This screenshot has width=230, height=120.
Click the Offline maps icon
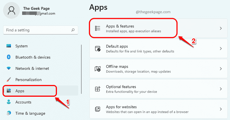[97, 69]
